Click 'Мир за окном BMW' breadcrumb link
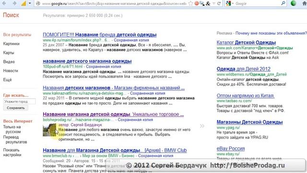The width and height of the screenshot is (307, 173). (x=100, y=156)
